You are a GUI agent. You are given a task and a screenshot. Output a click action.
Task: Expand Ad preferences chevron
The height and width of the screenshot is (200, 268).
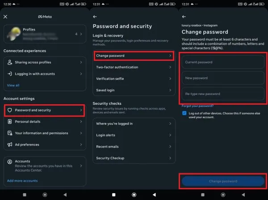[x=81, y=145]
